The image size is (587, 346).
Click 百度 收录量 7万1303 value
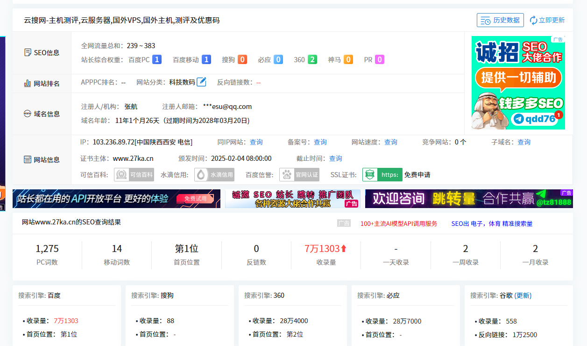(66, 321)
